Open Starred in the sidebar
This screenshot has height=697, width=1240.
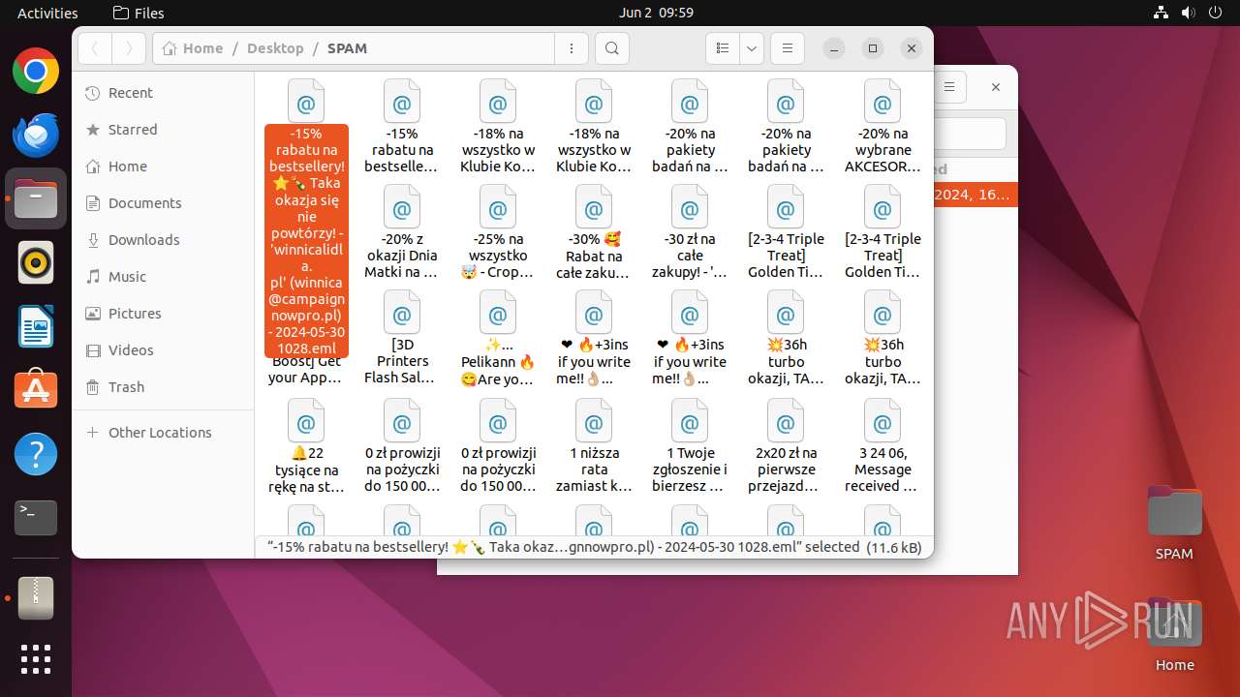tap(163, 130)
